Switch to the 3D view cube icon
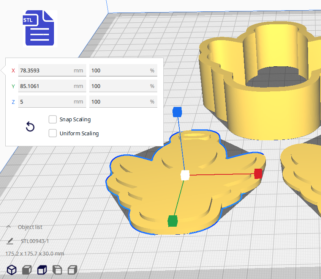Screen dimensions: 321x279 (x=12, y=270)
